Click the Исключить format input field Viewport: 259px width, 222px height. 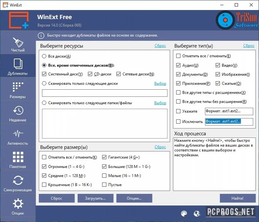point(229,122)
